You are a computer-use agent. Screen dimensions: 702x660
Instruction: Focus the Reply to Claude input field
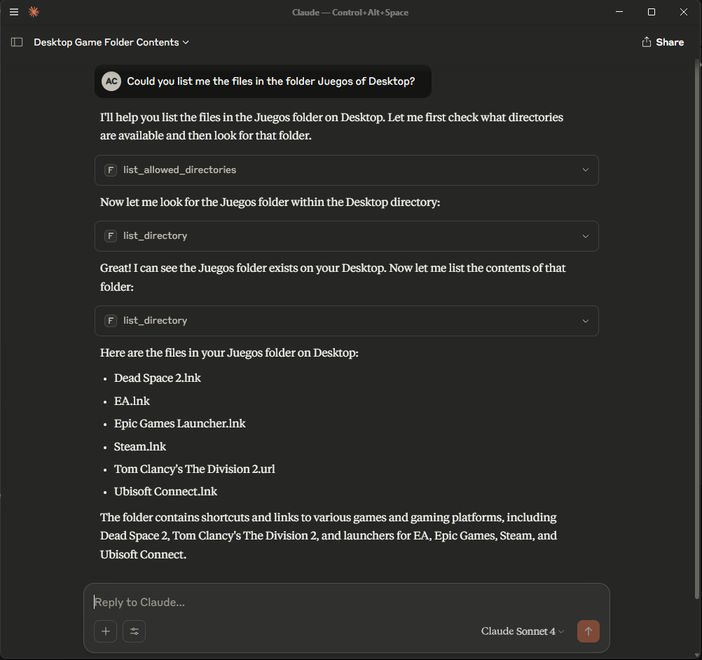click(x=343, y=602)
